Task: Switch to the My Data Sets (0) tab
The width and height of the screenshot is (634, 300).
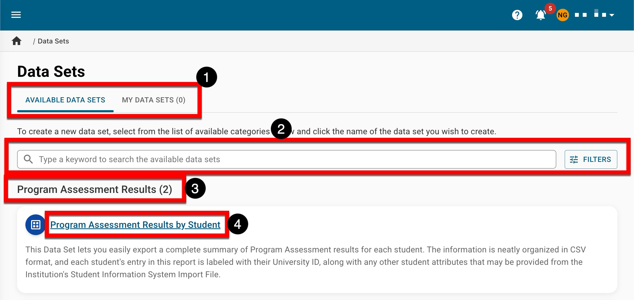Action: (154, 100)
